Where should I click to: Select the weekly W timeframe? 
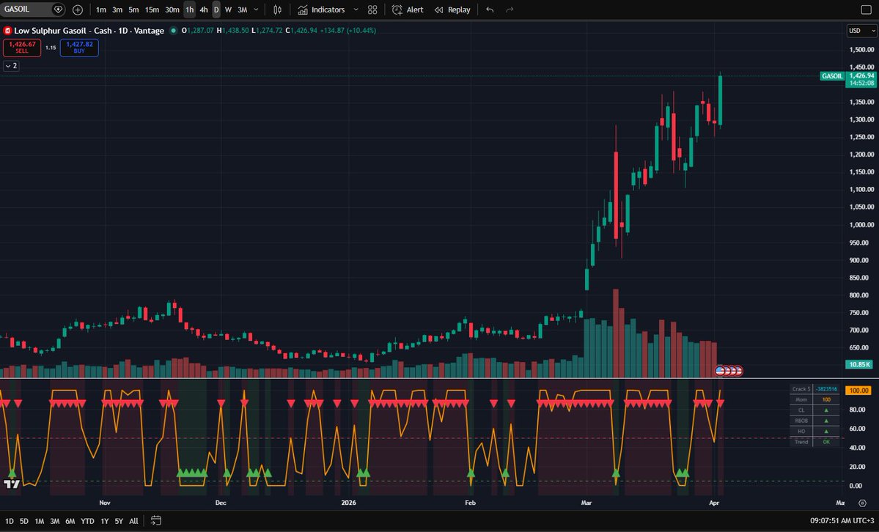coord(228,10)
